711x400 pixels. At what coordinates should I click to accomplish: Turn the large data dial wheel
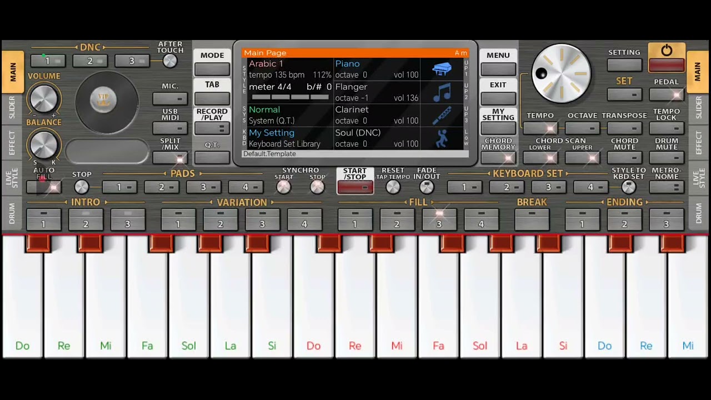tap(561, 73)
